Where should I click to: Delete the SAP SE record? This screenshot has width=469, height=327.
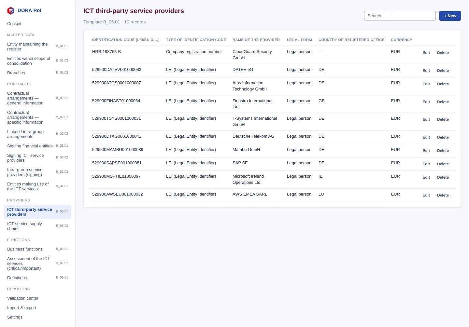pos(443,164)
